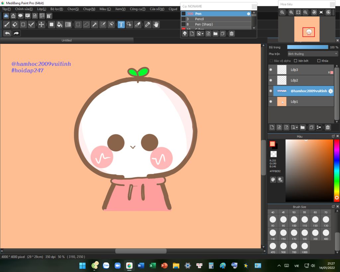
Task: Open the Bộ lọc(R) menu
Action: (x=56, y=9)
